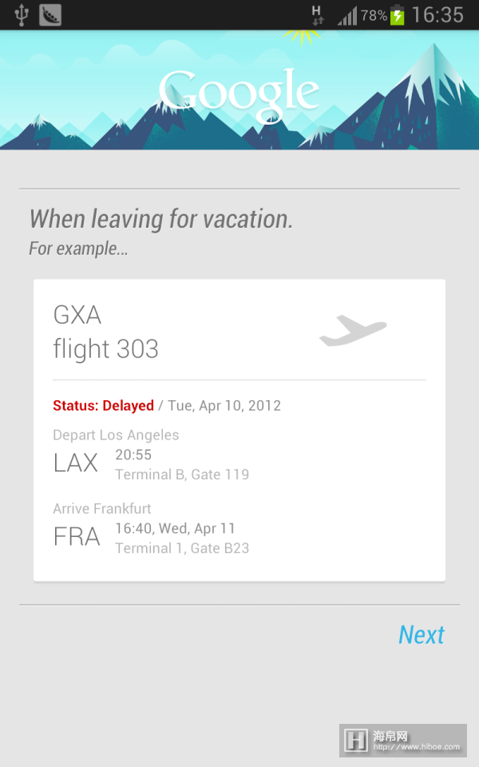Tap the status bar clock 16:35
Image resolution: width=479 pixels, height=767 pixels.
click(437, 15)
